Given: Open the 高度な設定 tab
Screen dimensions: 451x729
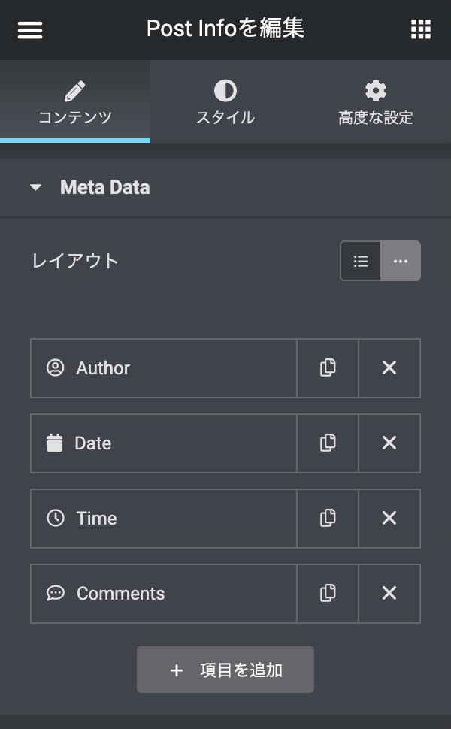Looking at the screenshot, I should [x=375, y=102].
